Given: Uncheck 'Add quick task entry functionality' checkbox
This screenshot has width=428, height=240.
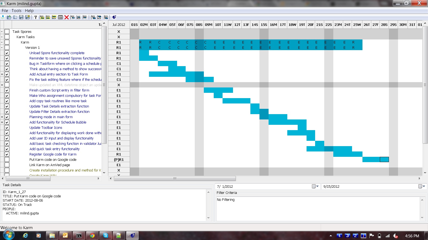Looking at the screenshot, I should (7, 149).
